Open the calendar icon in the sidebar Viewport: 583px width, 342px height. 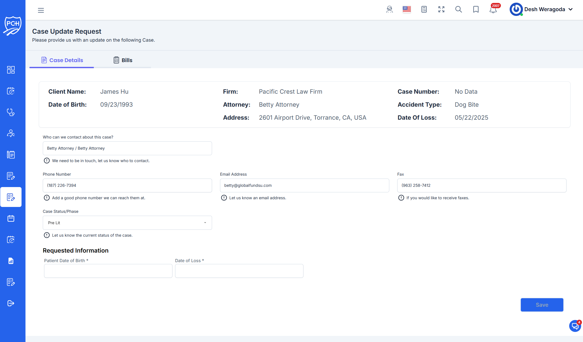[x=11, y=218]
